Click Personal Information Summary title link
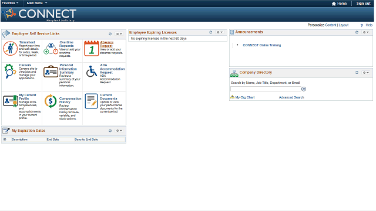Image resolution: width=376 pixels, height=211 pixels. point(68,69)
